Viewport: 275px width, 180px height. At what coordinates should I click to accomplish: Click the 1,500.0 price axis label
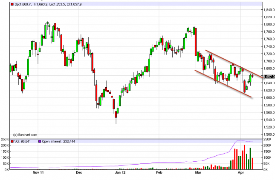point(269,134)
